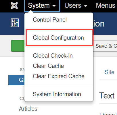Choose Global Check-in from the dropdown
Viewport: 117px width, 115px height.
[53, 56]
